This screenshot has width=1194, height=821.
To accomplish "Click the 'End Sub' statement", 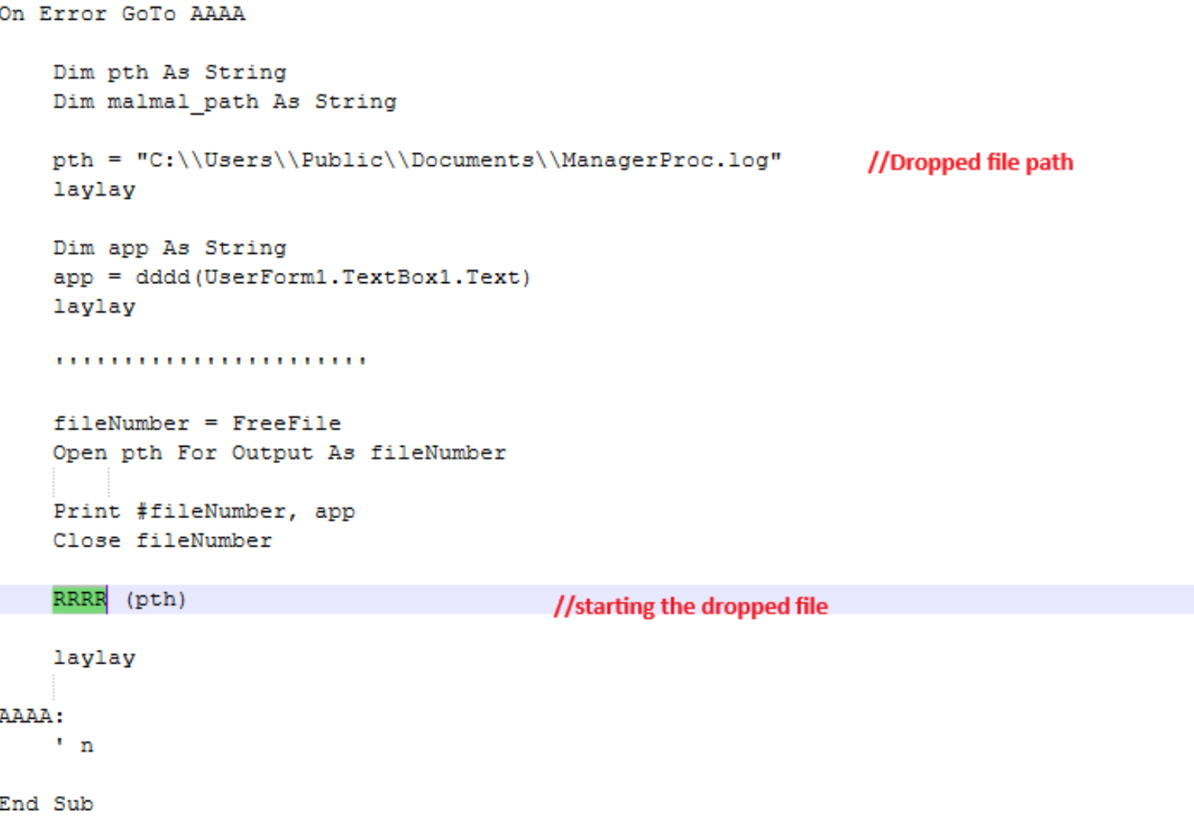I will coord(46,803).
